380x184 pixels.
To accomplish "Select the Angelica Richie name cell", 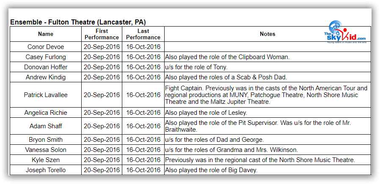I will coord(46,113).
